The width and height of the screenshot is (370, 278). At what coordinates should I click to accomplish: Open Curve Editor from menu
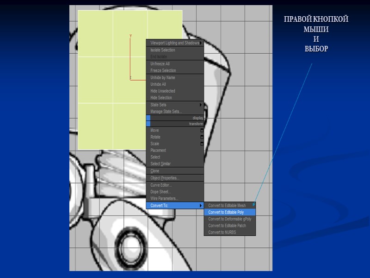click(x=175, y=185)
